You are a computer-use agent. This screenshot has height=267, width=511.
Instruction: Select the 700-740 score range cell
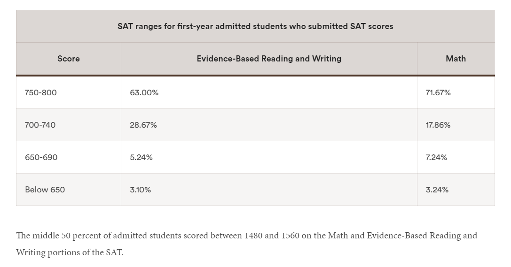(x=40, y=125)
